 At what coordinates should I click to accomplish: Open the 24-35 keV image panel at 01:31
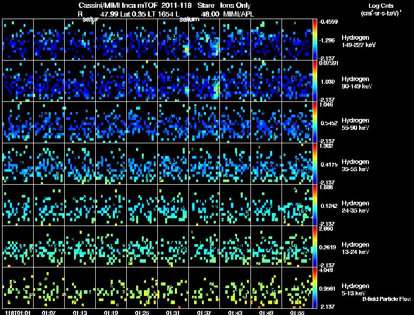[173, 205]
